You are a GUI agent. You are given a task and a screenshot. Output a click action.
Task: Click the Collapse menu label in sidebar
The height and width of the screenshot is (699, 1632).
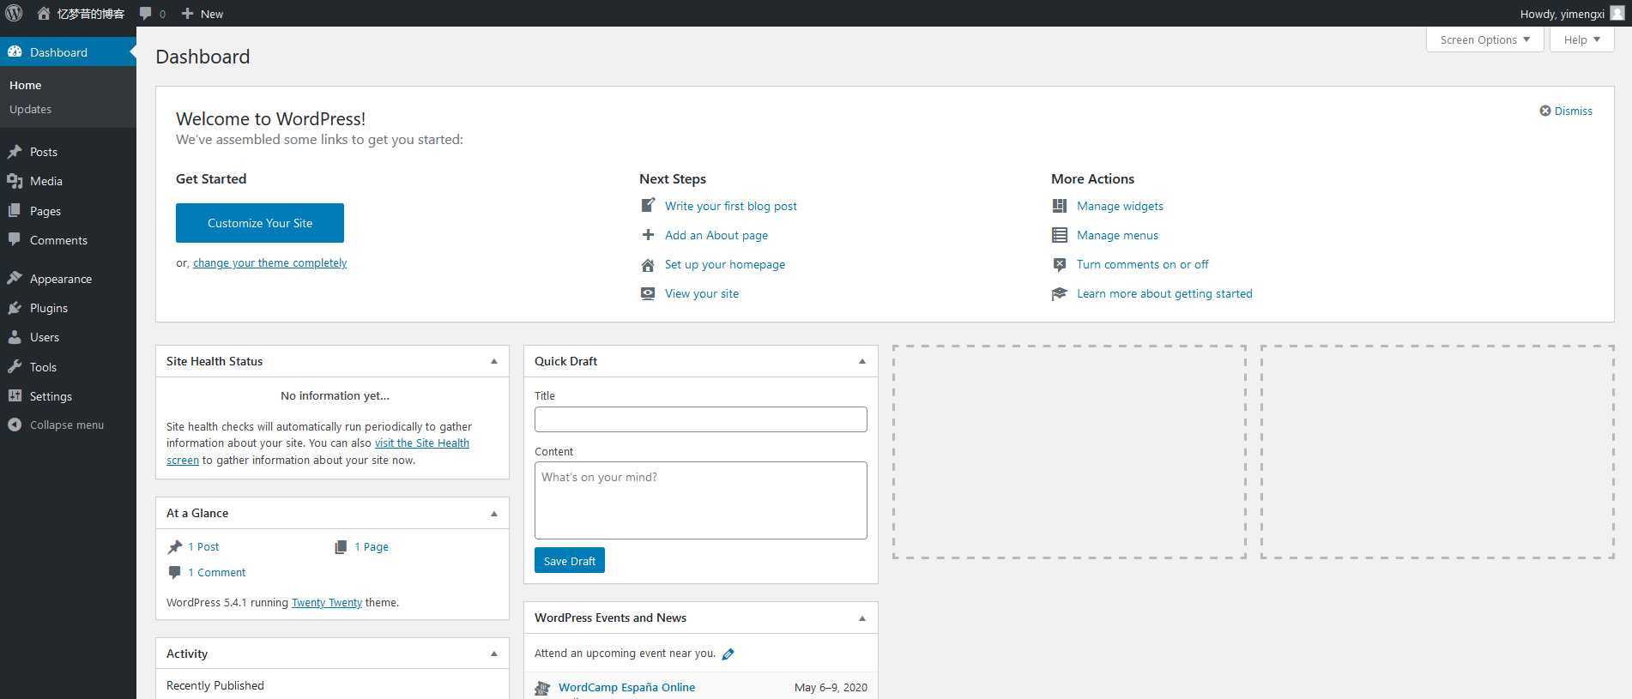[67, 425]
